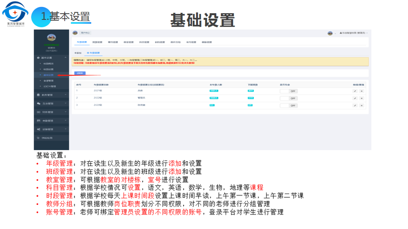Open 食谱管理 in the sidebar
The height and width of the screenshot is (229, 408).
point(48,81)
